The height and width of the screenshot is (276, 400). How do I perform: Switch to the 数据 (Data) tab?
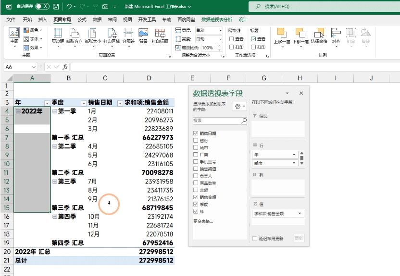point(97,20)
